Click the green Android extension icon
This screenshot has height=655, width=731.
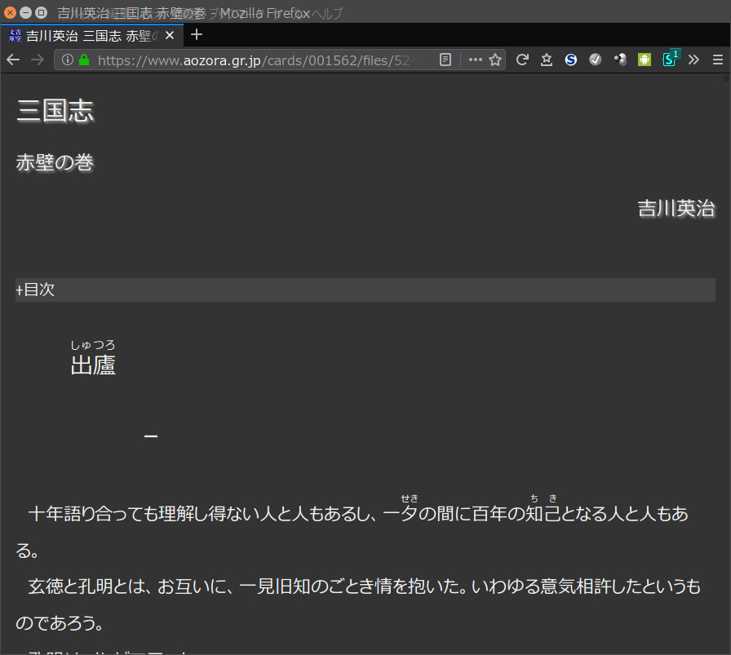(644, 60)
